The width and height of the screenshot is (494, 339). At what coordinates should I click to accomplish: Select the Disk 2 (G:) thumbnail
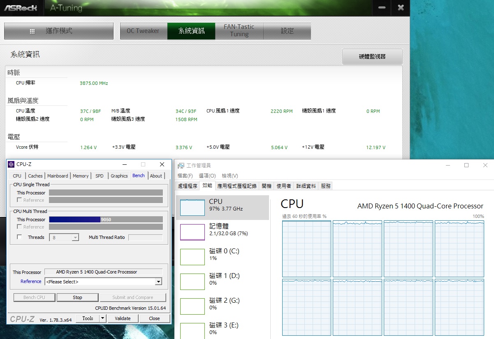(192, 306)
